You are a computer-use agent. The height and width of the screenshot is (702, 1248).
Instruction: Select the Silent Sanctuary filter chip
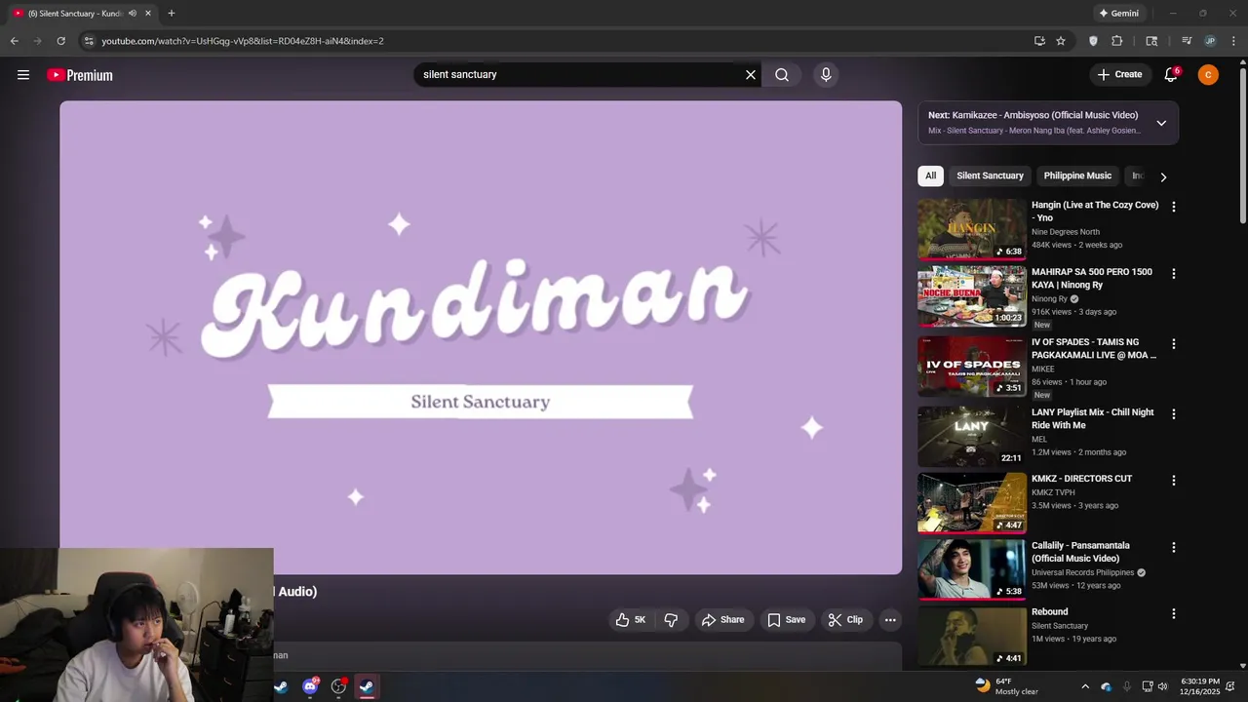(x=990, y=175)
